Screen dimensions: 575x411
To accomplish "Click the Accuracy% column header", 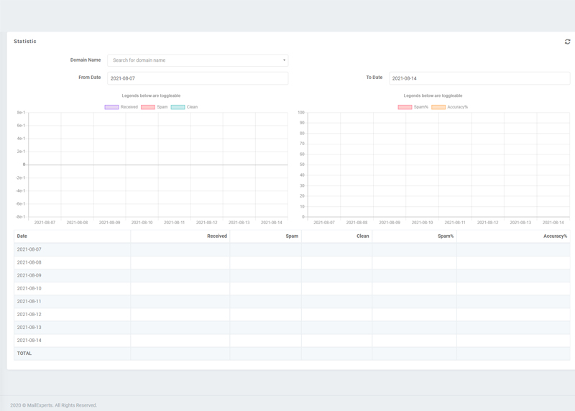I will [x=555, y=236].
